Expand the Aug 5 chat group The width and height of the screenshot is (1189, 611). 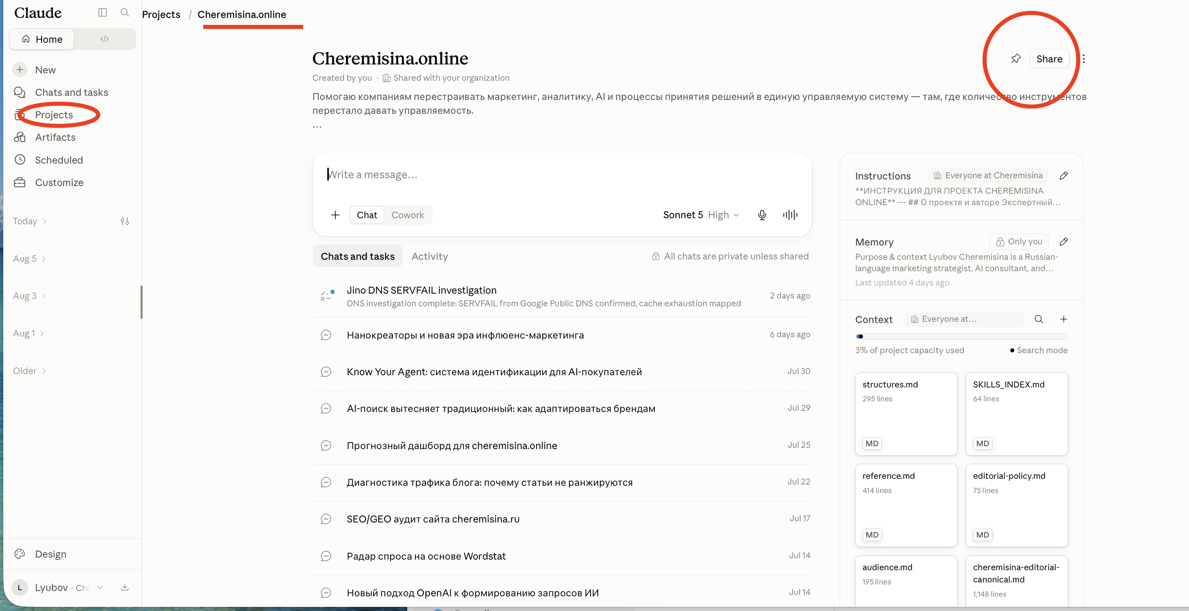(x=29, y=259)
